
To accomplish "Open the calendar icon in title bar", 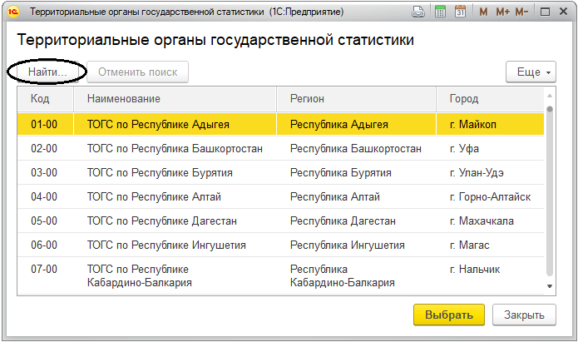I will pos(460,12).
